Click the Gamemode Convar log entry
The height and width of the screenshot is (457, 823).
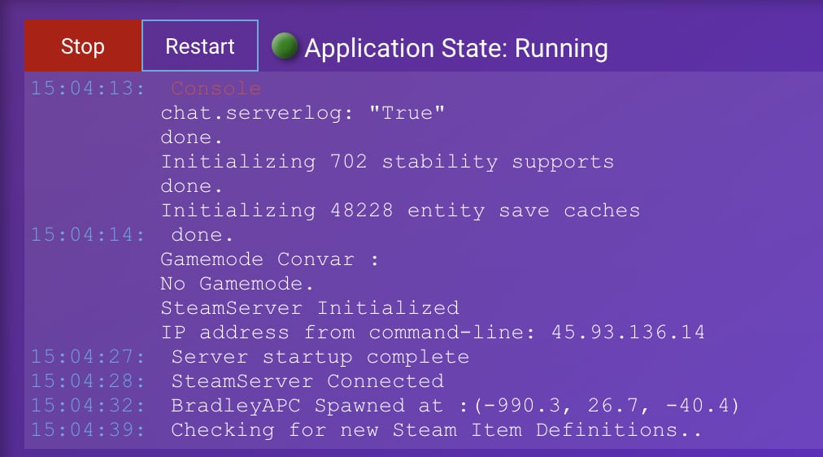[x=270, y=259]
